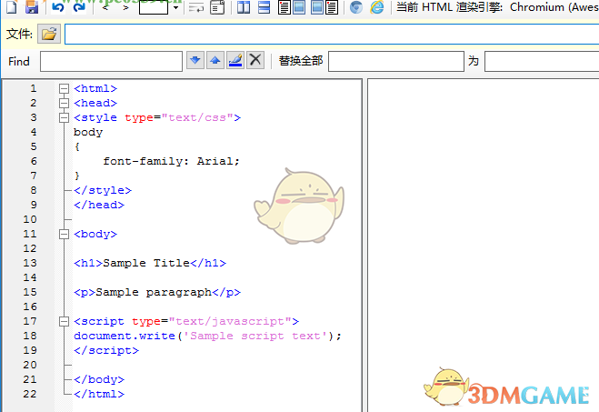Click the 为 replace-with field
Viewport: 599px width, 412px height.
(x=542, y=61)
